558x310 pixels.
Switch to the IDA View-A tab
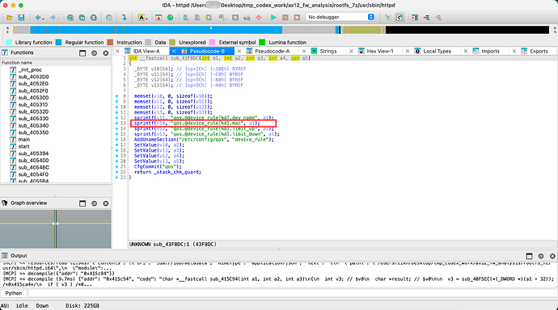[146, 51]
